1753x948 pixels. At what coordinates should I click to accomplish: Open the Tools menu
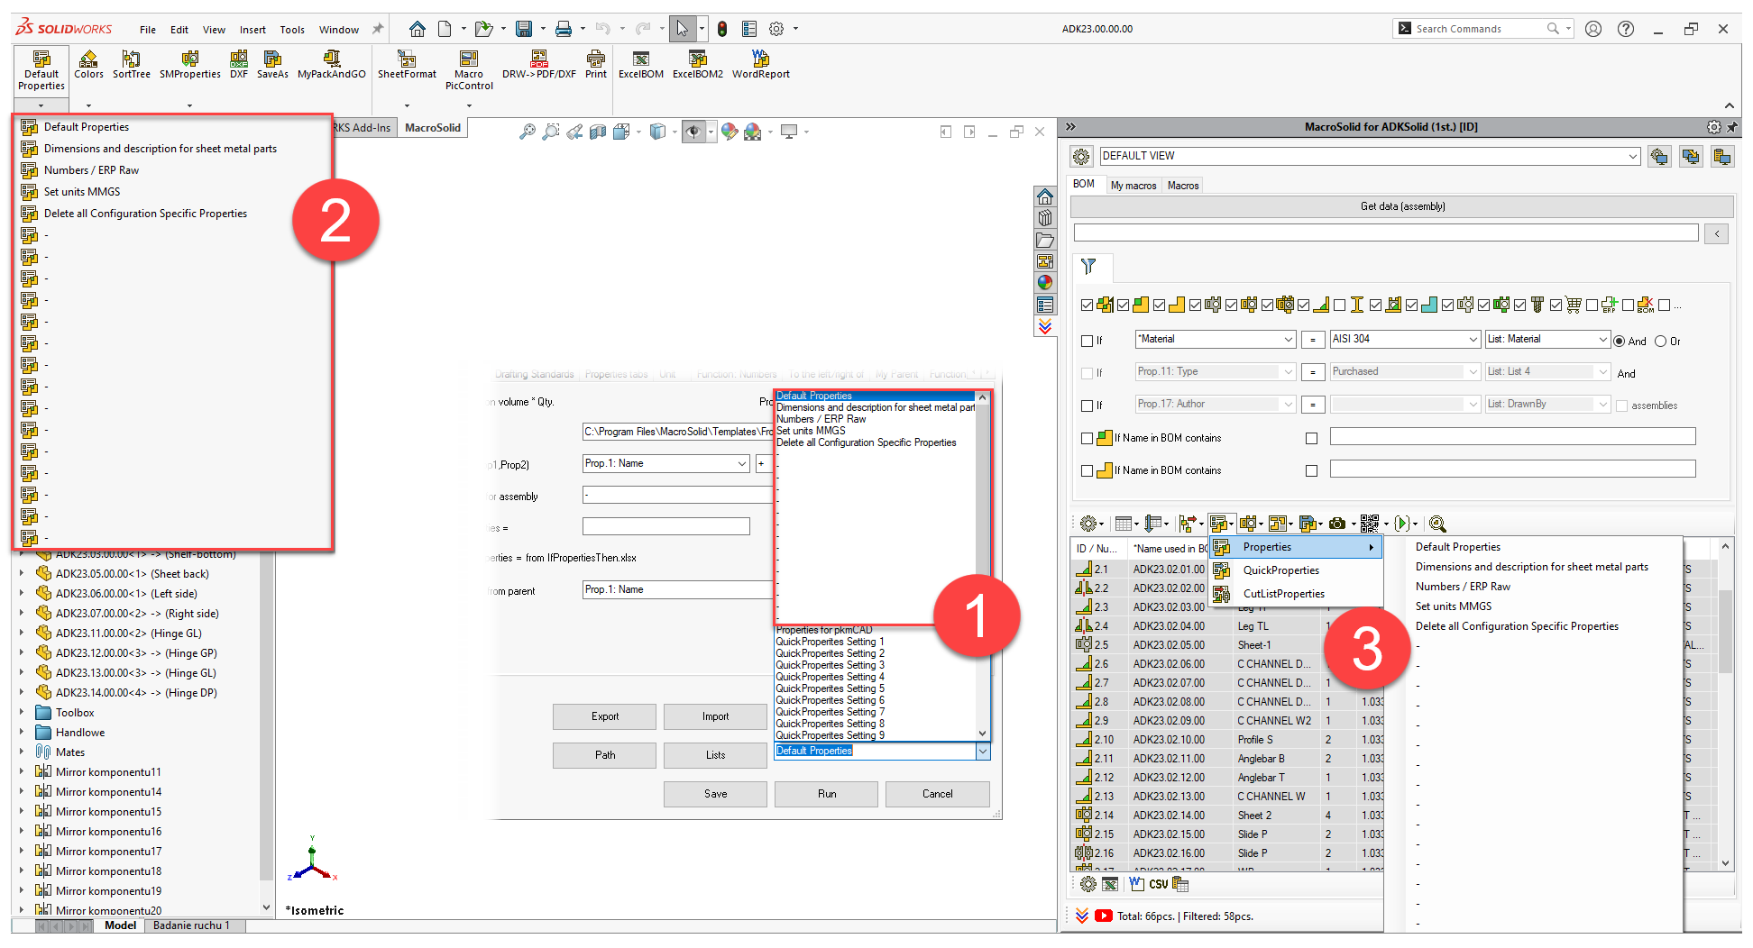pyautogui.click(x=292, y=30)
